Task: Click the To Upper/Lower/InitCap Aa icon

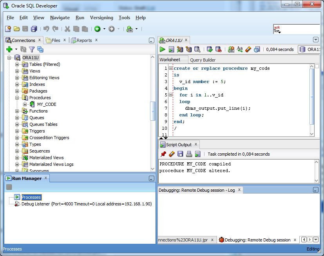Action: coord(240,49)
